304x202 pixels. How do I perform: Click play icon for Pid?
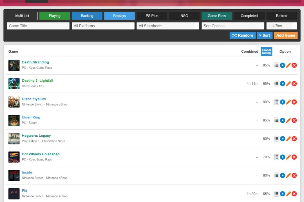point(283,194)
